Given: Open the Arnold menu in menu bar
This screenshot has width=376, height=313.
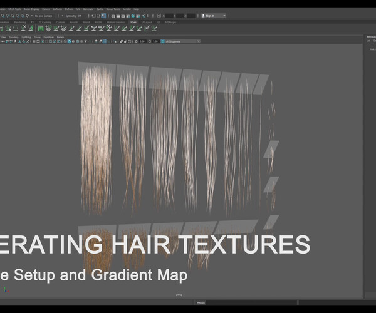Looking at the screenshot, I should 127,9.
